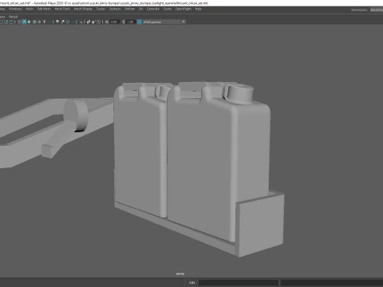Toggle Screen Space Ambient Occlusion icon
This screenshot has width=383, height=287.
57,22
